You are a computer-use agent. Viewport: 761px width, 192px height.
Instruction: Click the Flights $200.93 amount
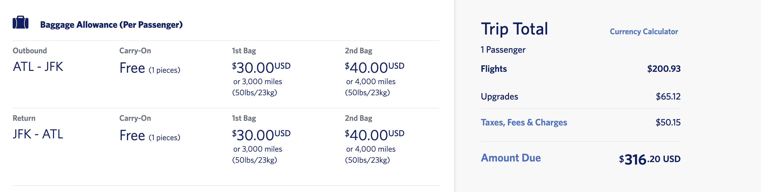pyautogui.click(x=664, y=69)
